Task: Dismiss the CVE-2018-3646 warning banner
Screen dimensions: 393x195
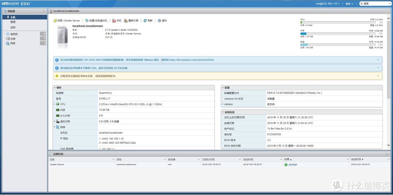Action: pos(378,60)
